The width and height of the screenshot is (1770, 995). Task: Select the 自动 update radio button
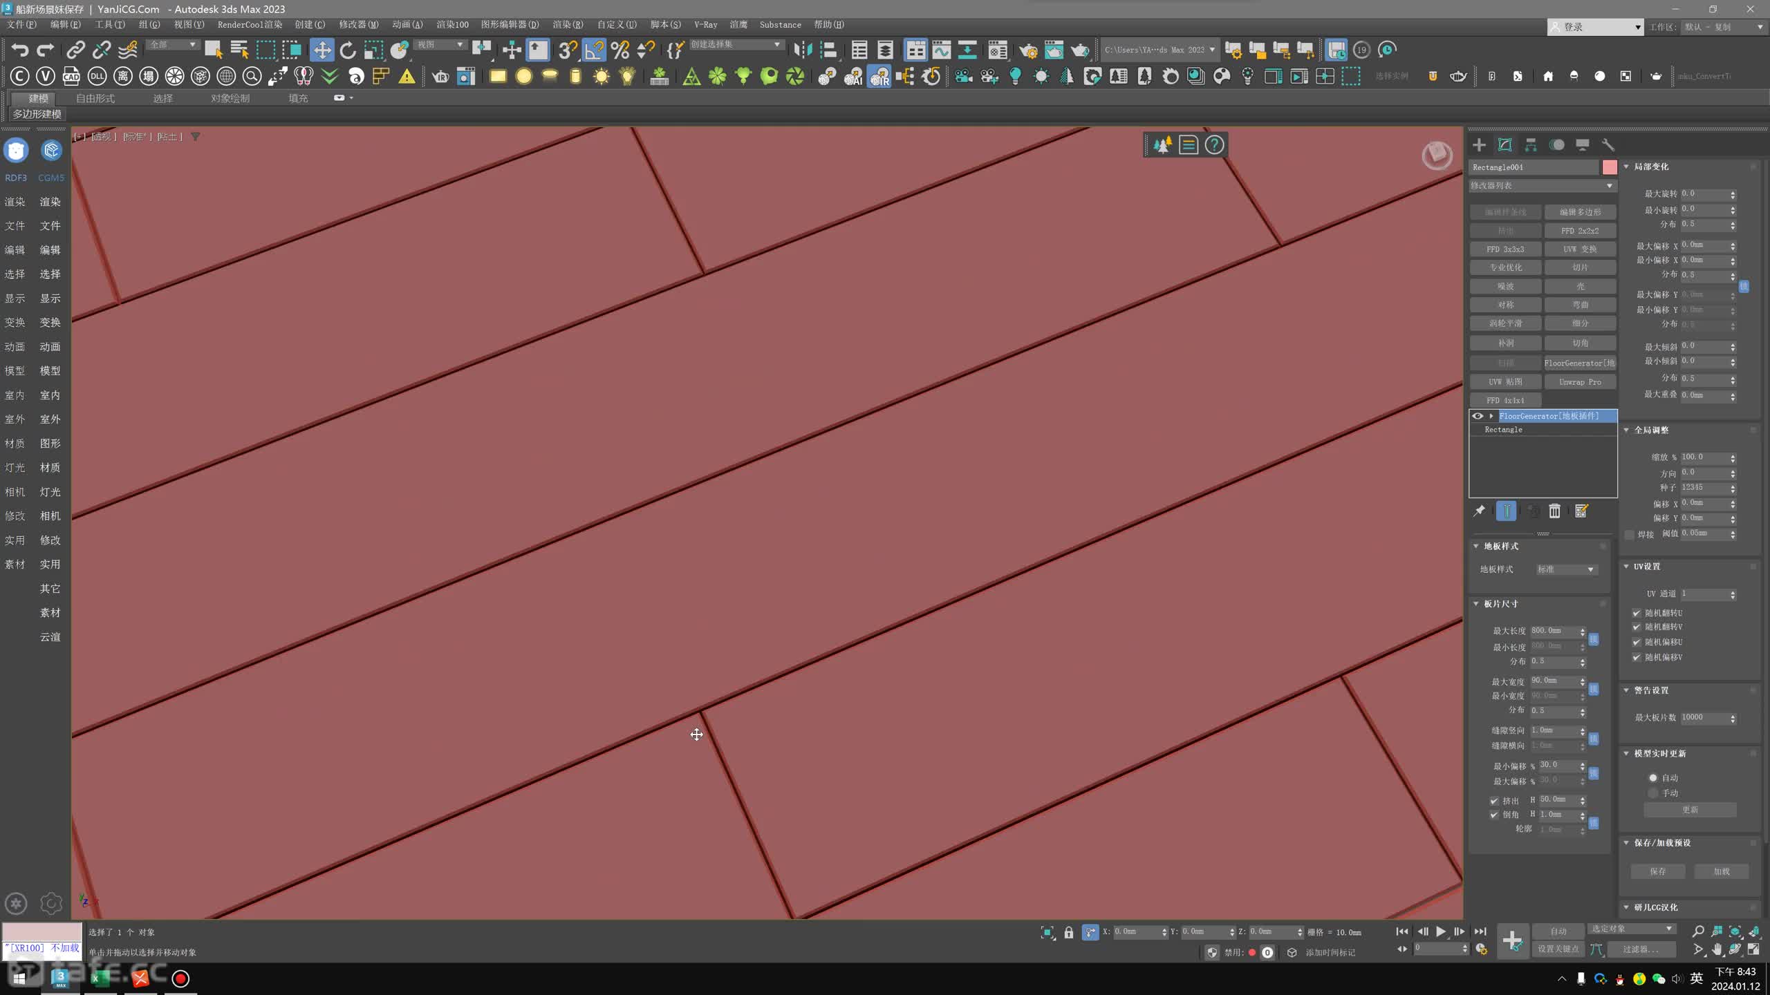click(x=1653, y=778)
